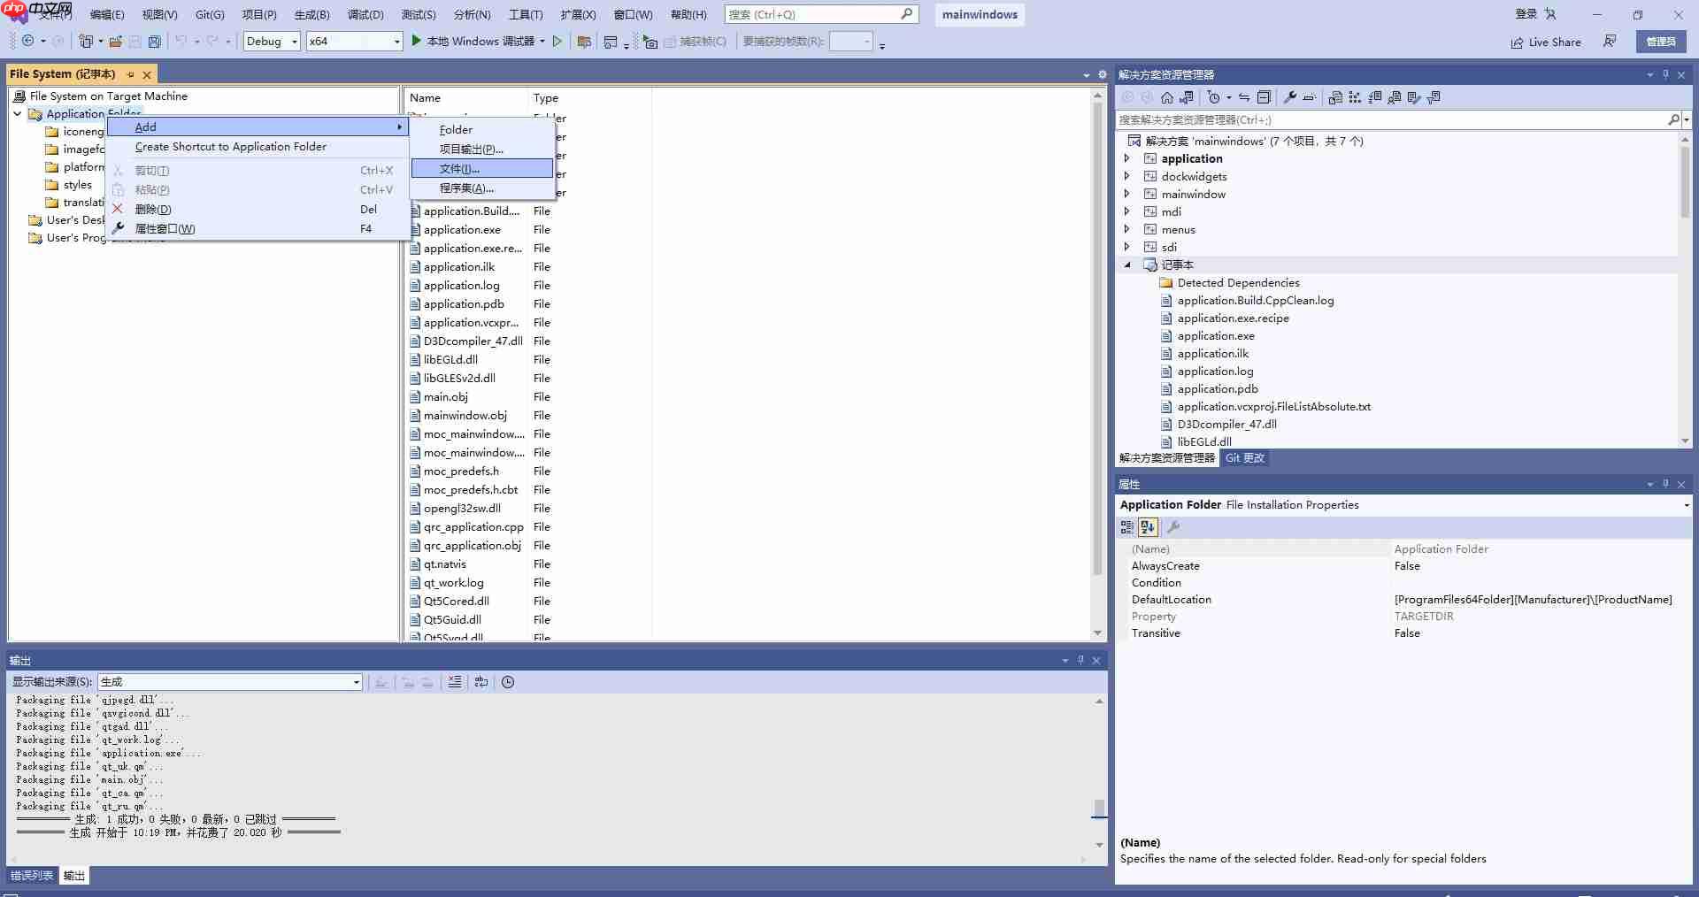Open the categorized view icon in Properties panel
This screenshot has width=1699, height=897.
pyautogui.click(x=1127, y=527)
